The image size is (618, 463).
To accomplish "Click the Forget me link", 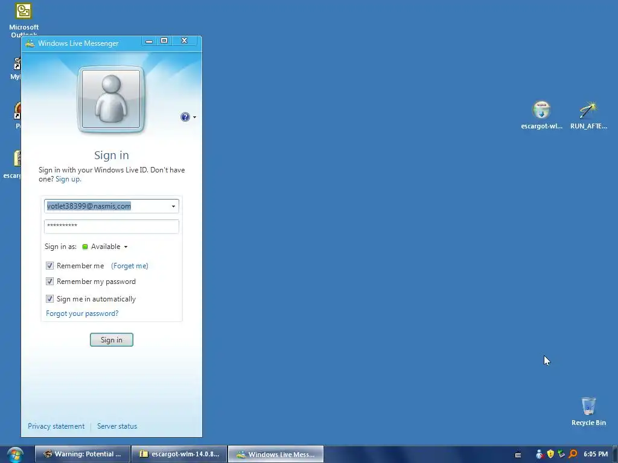I will (x=130, y=266).
